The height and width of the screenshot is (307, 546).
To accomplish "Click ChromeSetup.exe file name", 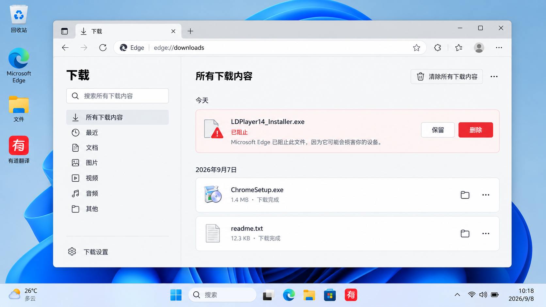I will 257,190.
